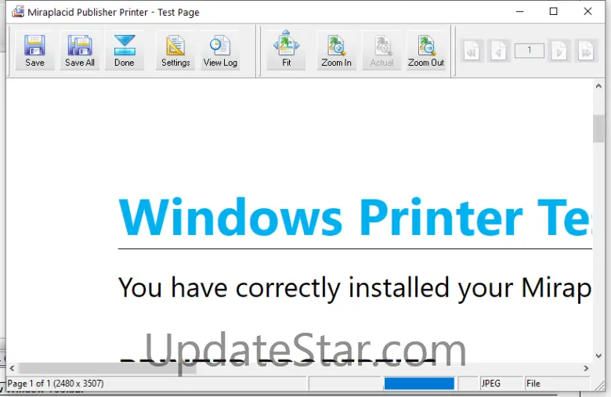Fit the page to the window

coord(286,51)
